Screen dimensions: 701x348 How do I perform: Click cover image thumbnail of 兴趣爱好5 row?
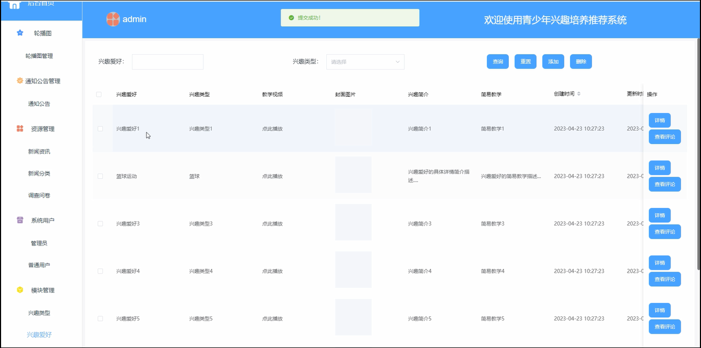353,317
